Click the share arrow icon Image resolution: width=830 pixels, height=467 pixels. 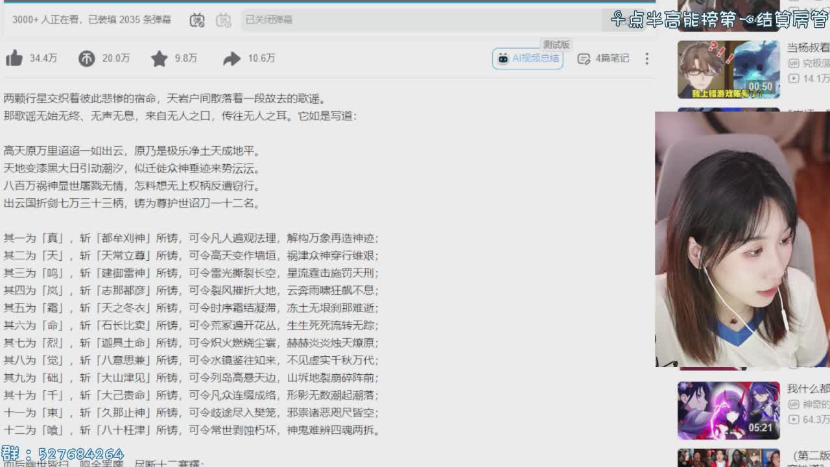click(x=231, y=58)
